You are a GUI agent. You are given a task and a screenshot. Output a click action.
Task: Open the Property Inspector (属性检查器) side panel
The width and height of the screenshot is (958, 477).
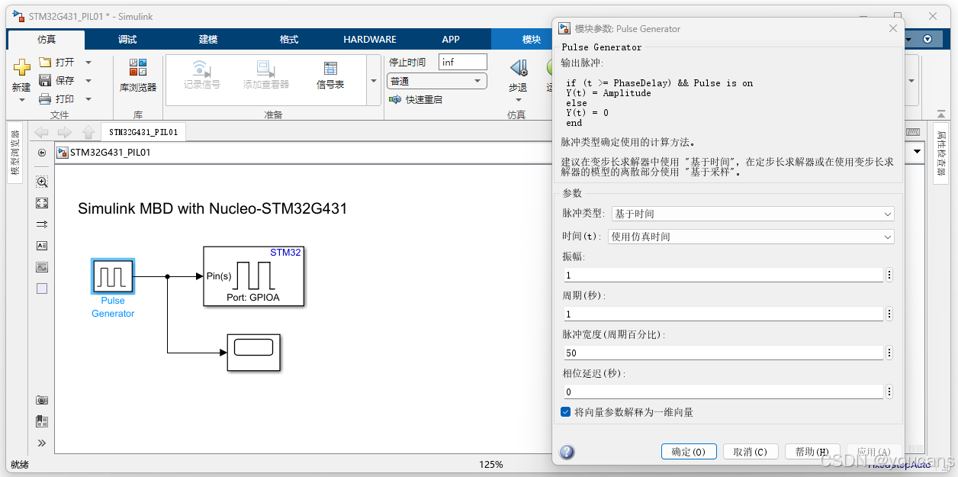point(940,153)
